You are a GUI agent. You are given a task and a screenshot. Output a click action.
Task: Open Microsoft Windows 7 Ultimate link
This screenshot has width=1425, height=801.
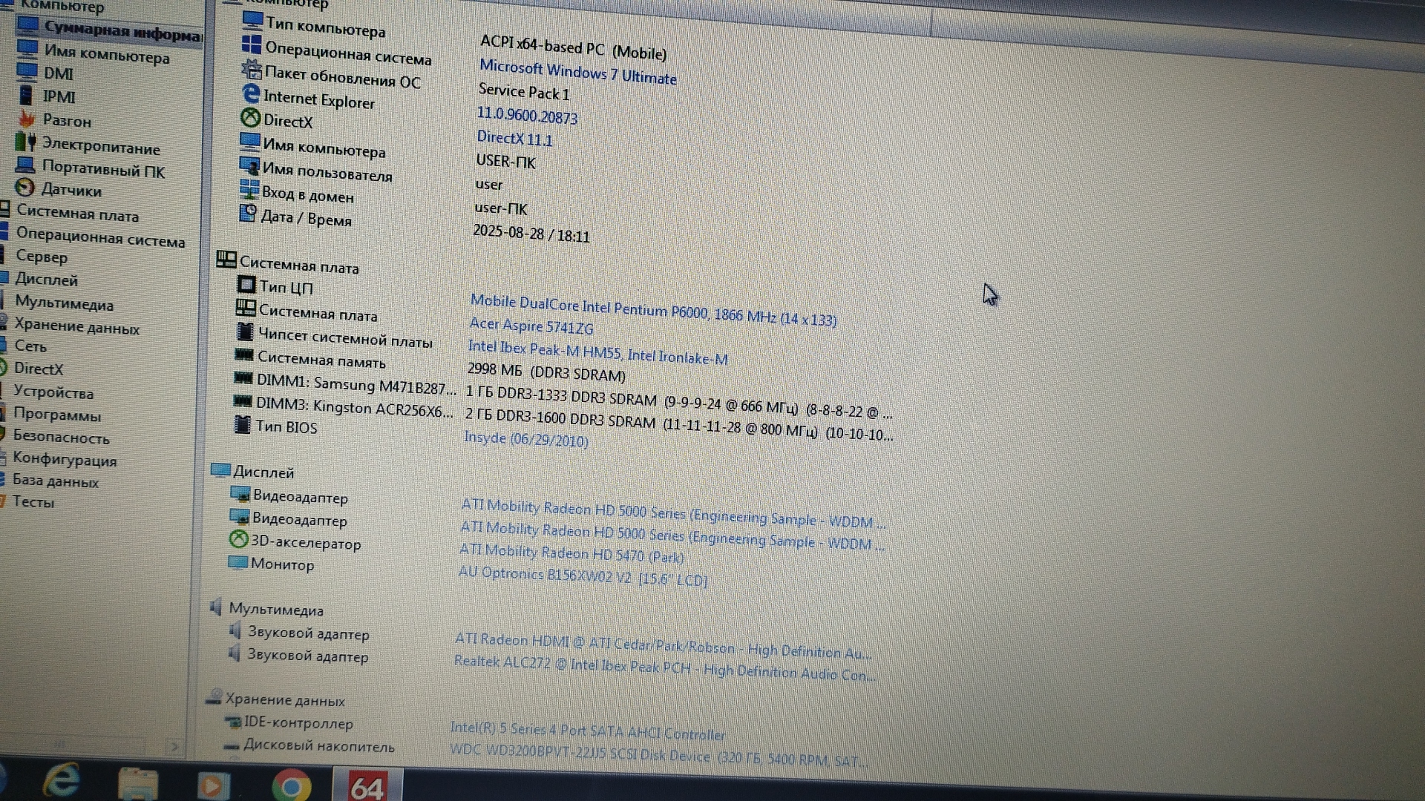click(x=577, y=72)
